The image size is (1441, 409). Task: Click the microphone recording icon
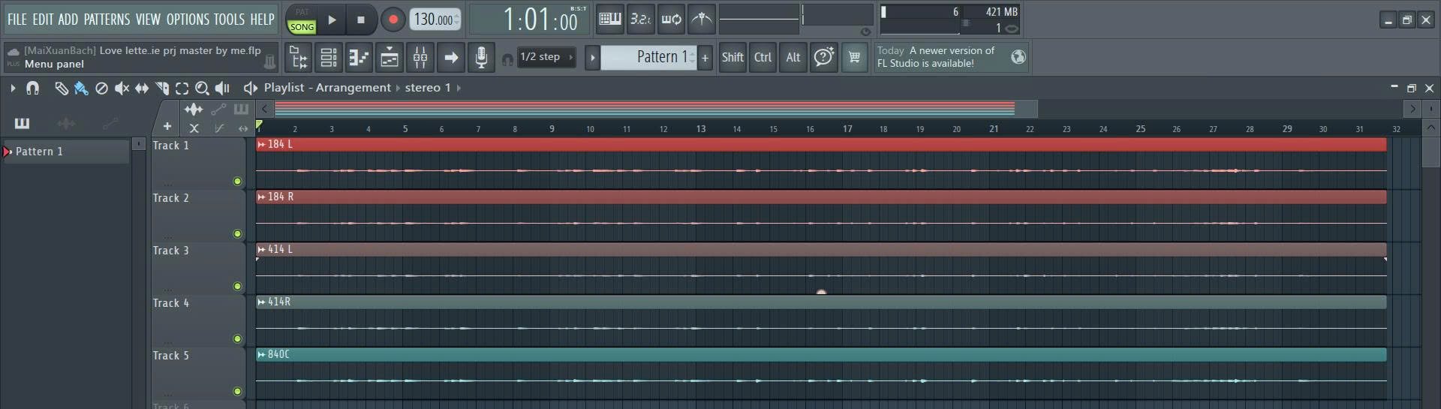pos(481,57)
